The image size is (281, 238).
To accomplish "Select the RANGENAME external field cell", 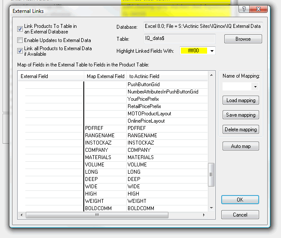I will click(x=100, y=136).
